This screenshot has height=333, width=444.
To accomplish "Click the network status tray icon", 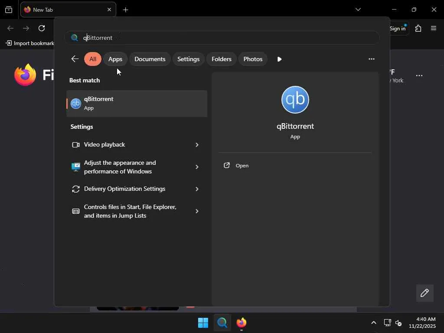I will tap(387, 323).
